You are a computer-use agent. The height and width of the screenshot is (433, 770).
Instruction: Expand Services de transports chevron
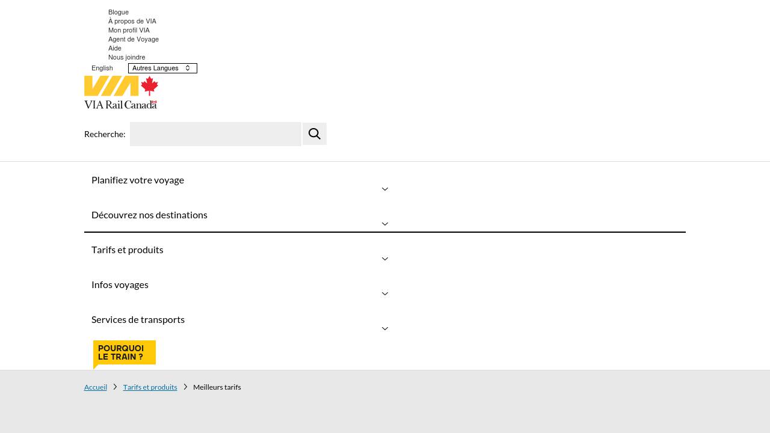pos(385,328)
